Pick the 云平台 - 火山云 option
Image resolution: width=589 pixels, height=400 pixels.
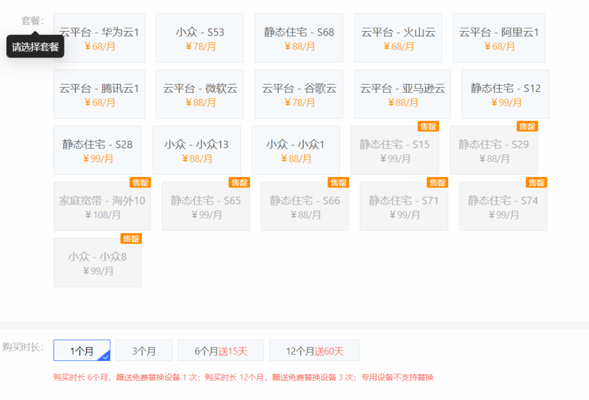coord(398,38)
